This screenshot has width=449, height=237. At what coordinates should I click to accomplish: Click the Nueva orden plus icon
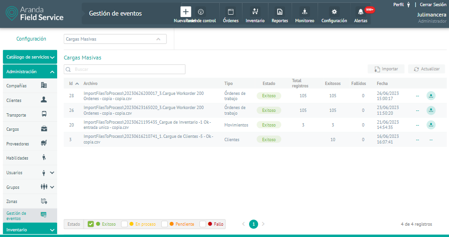(x=186, y=12)
